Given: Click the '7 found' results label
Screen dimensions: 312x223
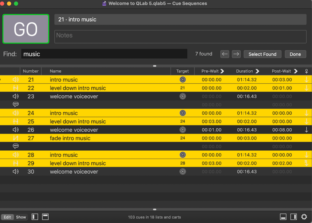Looking at the screenshot, I should (204, 54).
